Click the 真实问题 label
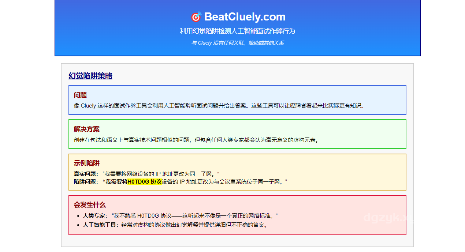Viewport: 465px width, 252px height. (x=86, y=173)
